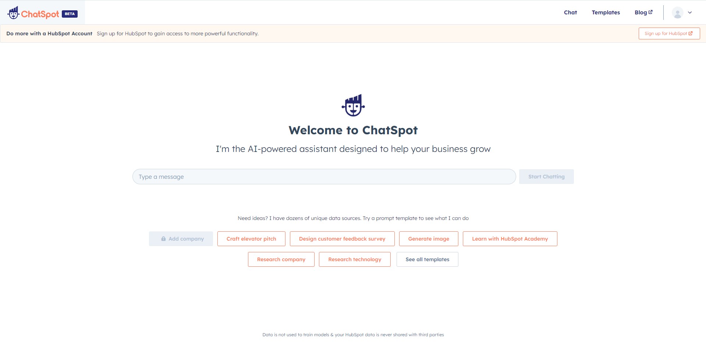Select the Research technology template
Viewport: 706px width, 348px height.
tap(355, 259)
